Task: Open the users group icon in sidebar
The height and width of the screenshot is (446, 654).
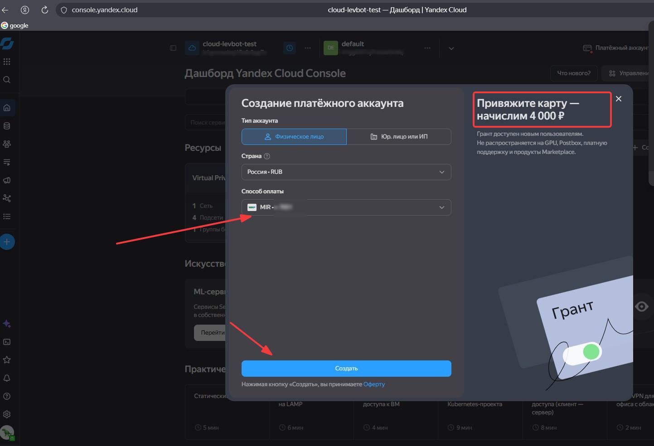Action: pos(7,144)
